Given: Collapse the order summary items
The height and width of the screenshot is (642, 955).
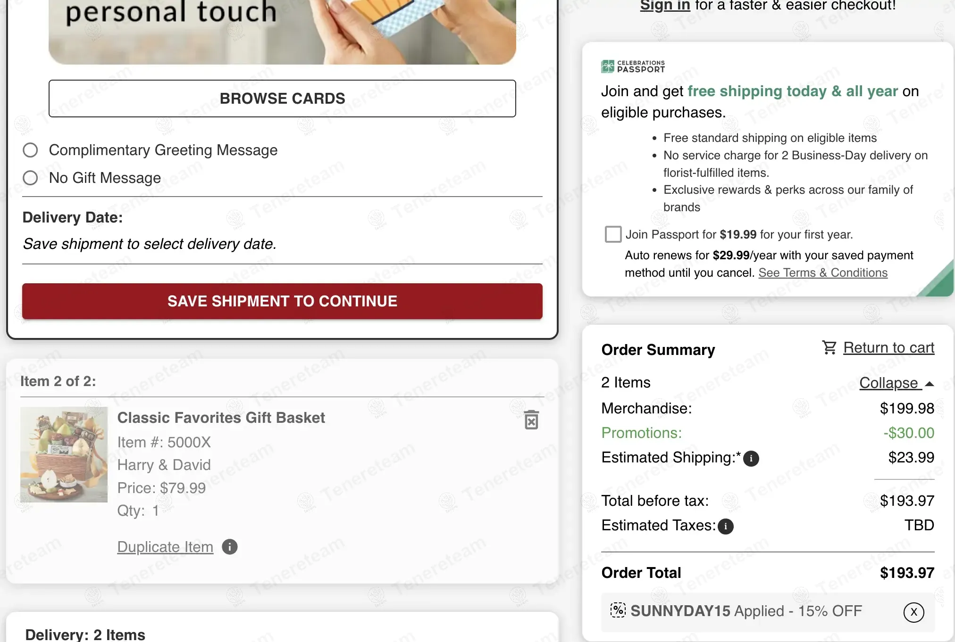Looking at the screenshot, I should coord(888,383).
